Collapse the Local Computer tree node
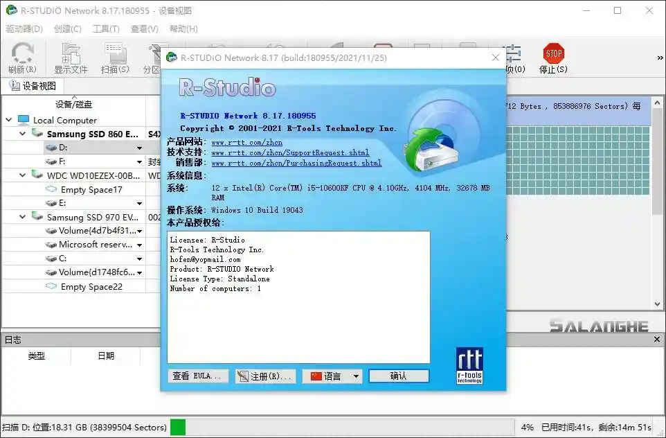 pyautogui.click(x=8, y=119)
